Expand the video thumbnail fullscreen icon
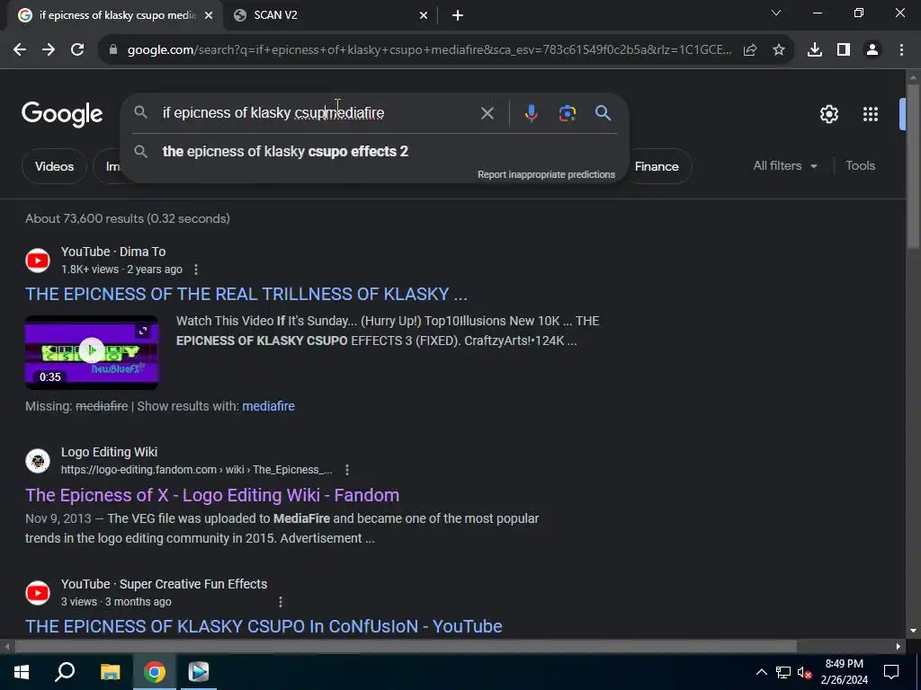 143,332
